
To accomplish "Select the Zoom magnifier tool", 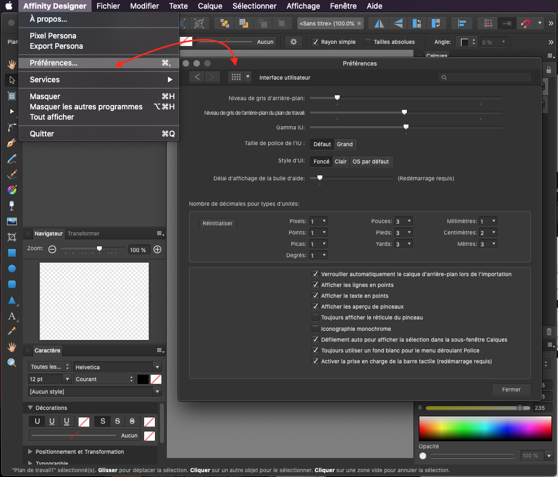I will pyautogui.click(x=12, y=362).
